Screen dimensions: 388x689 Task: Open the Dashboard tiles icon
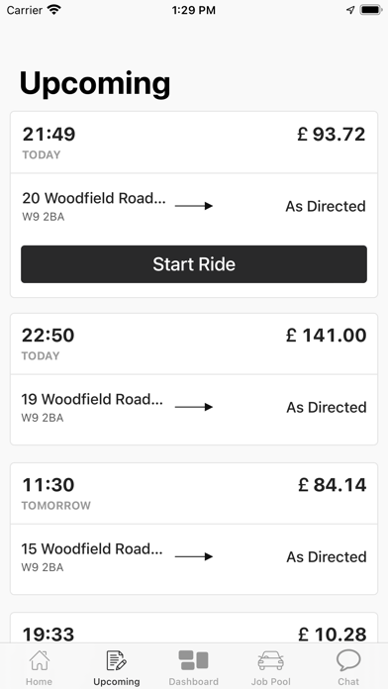(x=193, y=660)
